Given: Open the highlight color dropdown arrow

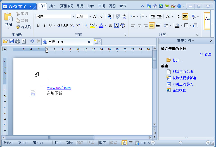Looking at the screenshot, I should click(x=97, y=26).
